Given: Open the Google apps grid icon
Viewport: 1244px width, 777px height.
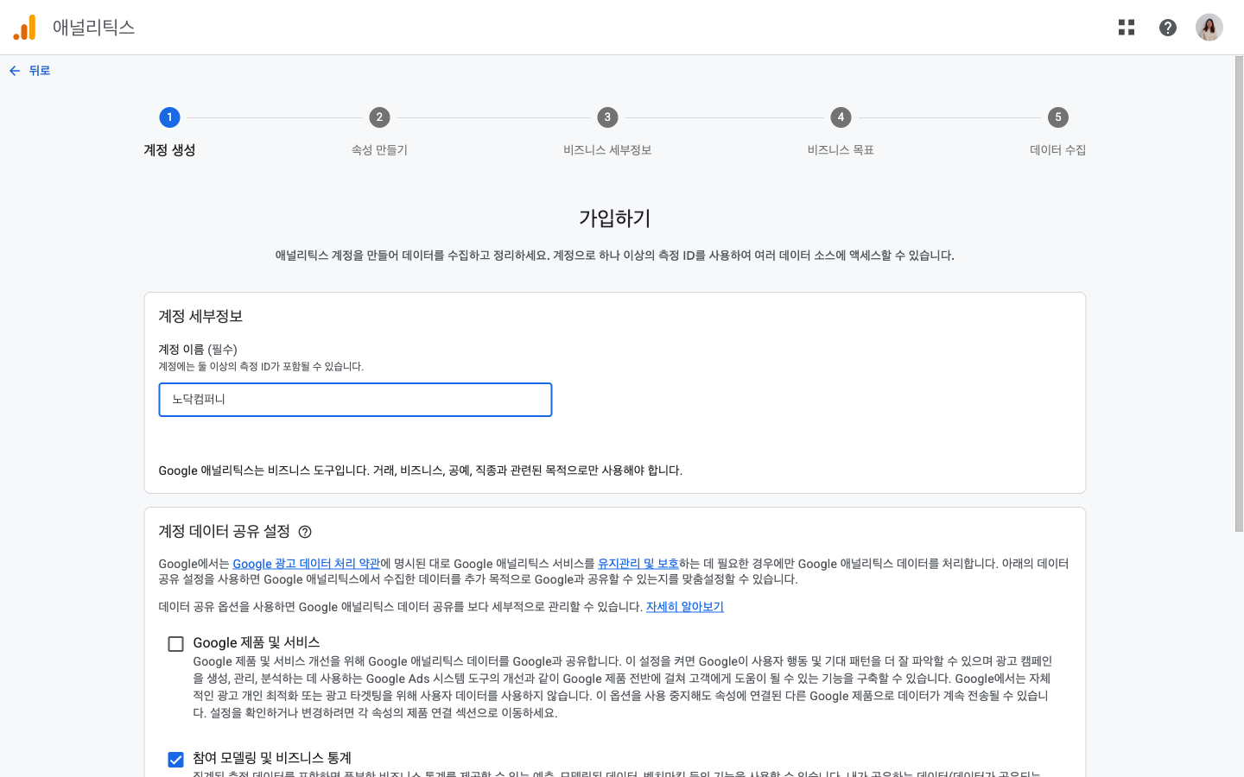Looking at the screenshot, I should click(x=1127, y=28).
